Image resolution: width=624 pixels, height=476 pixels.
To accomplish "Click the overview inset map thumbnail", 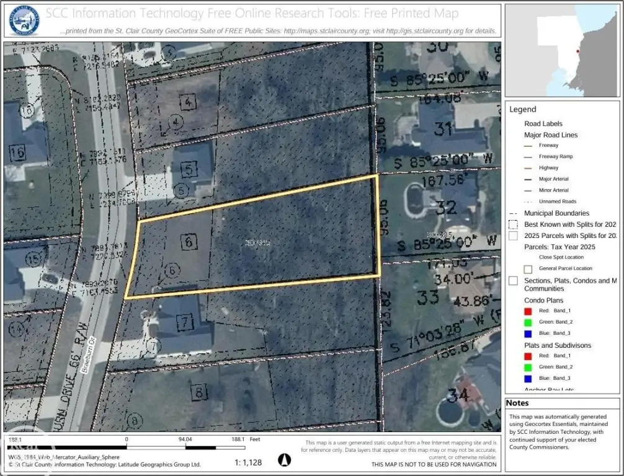I will 561,50.
